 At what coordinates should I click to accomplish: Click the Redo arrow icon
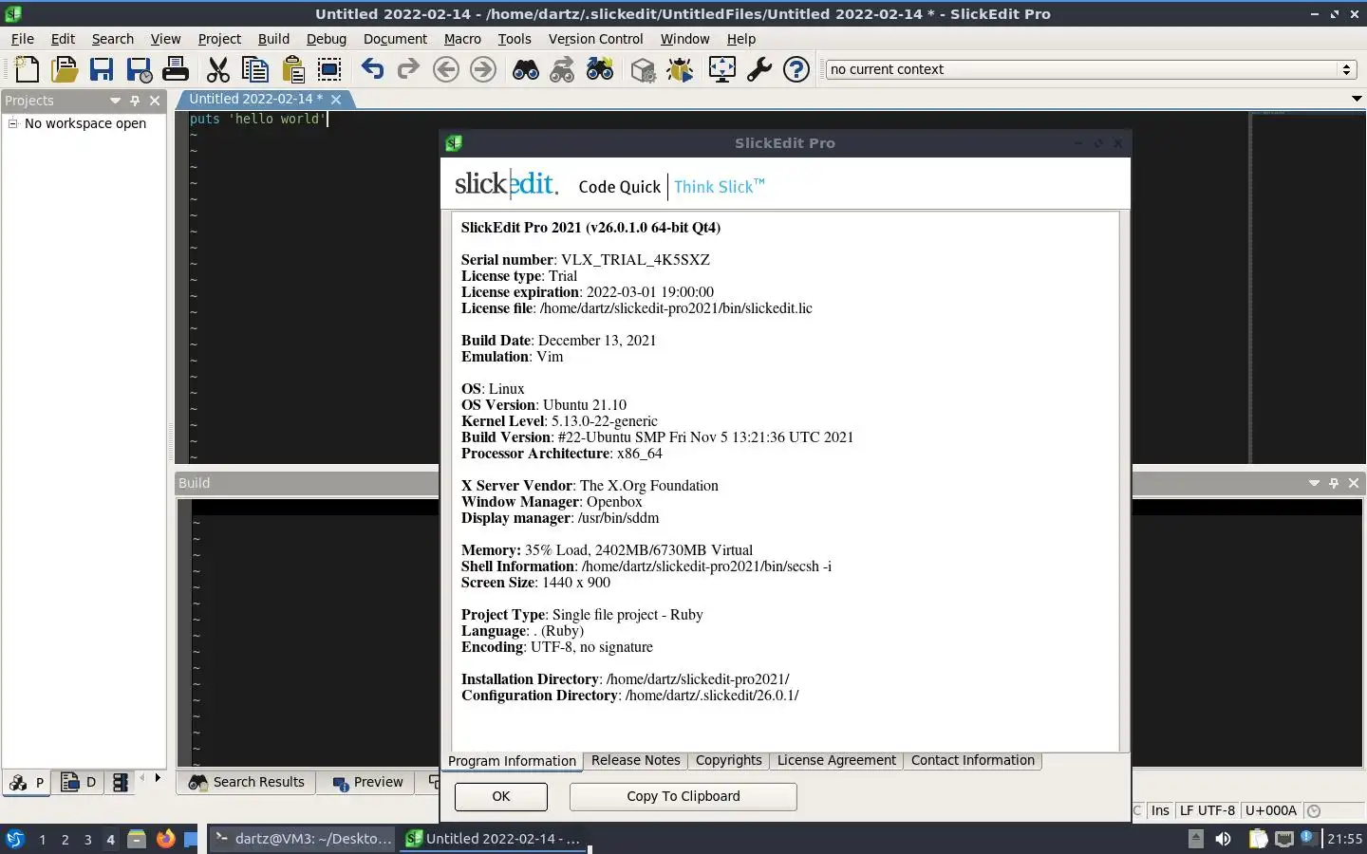[408, 69]
